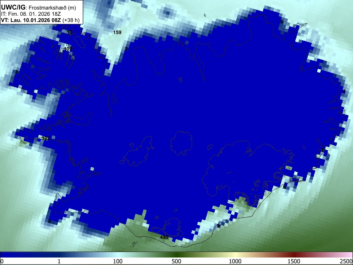Click the pale yellow part of the color bar

235,255
